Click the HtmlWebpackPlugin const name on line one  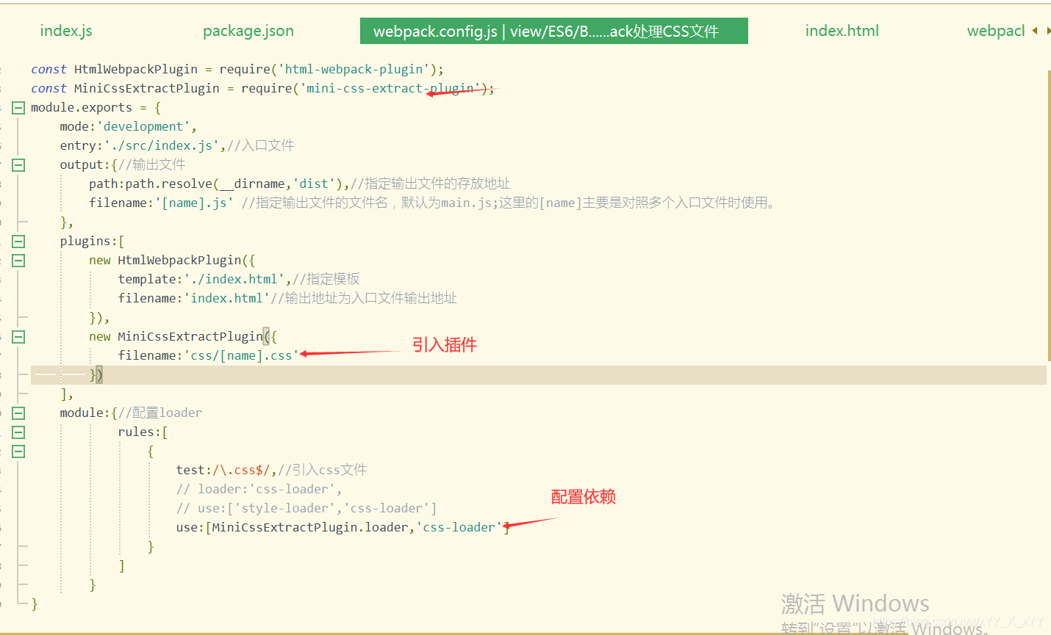(136, 69)
